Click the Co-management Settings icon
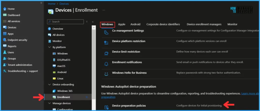This screenshot has width=260, height=111. 106,33
